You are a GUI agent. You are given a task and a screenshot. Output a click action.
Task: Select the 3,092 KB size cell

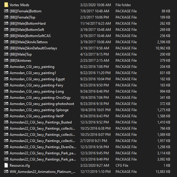click(x=164, y=159)
